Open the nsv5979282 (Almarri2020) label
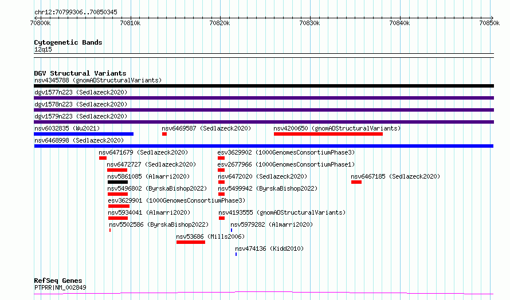Screen dimensions: 510x300 coord(272,224)
